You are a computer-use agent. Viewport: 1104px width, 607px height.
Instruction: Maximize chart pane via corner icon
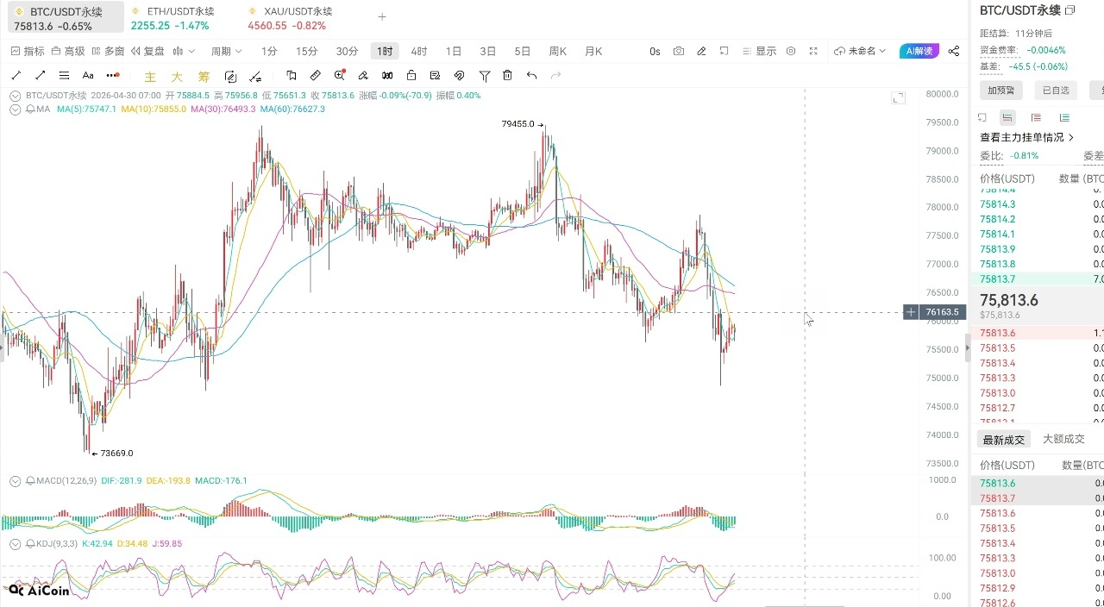tap(899, 98)
